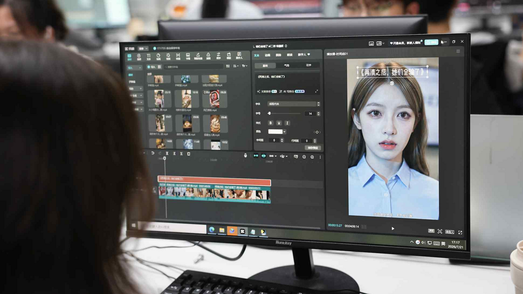The height and width of the screenshot is (294, 523).
Task: Switch to the 跟踪 inspector tab
Action: tap(278, 55)
